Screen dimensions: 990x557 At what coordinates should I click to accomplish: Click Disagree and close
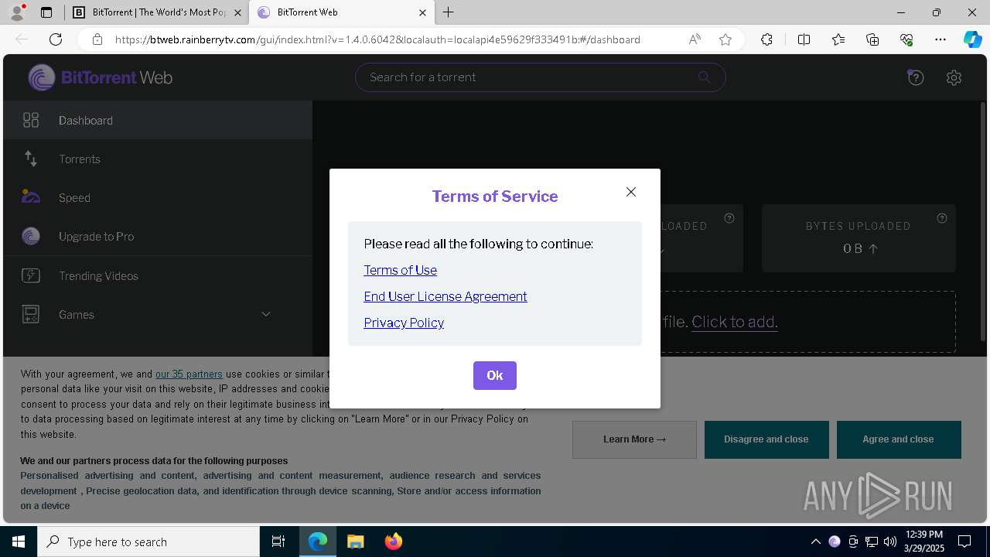[766, 439]
